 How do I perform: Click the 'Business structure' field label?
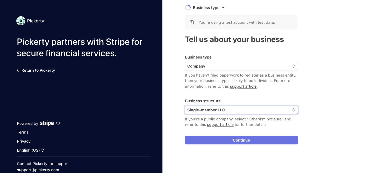click(x=203, y=101)
